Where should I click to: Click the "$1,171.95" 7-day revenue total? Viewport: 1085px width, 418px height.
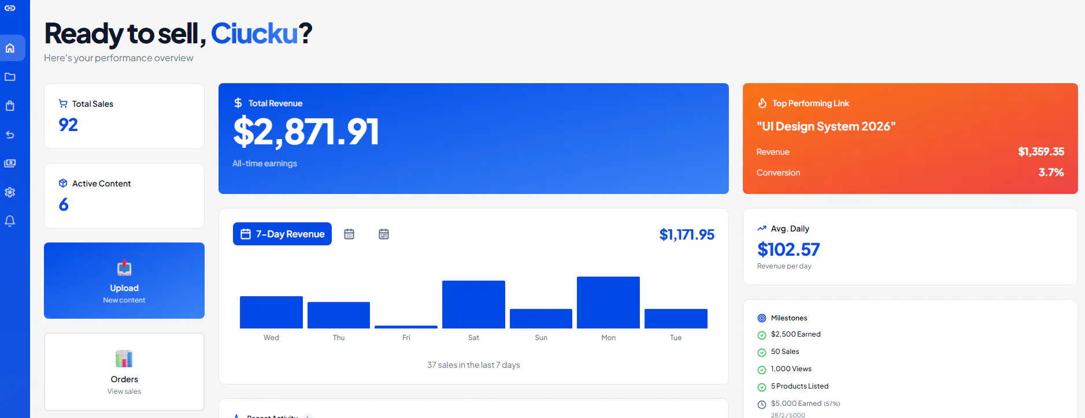click(687, 234)
